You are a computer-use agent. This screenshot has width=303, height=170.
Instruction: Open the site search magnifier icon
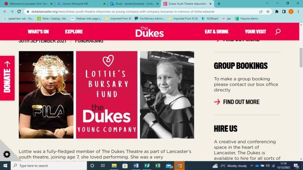(278, 32)
